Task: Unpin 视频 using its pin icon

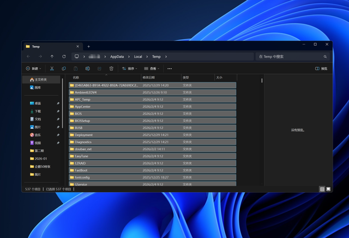Action: pyautogui.click(x=58, y=143)
